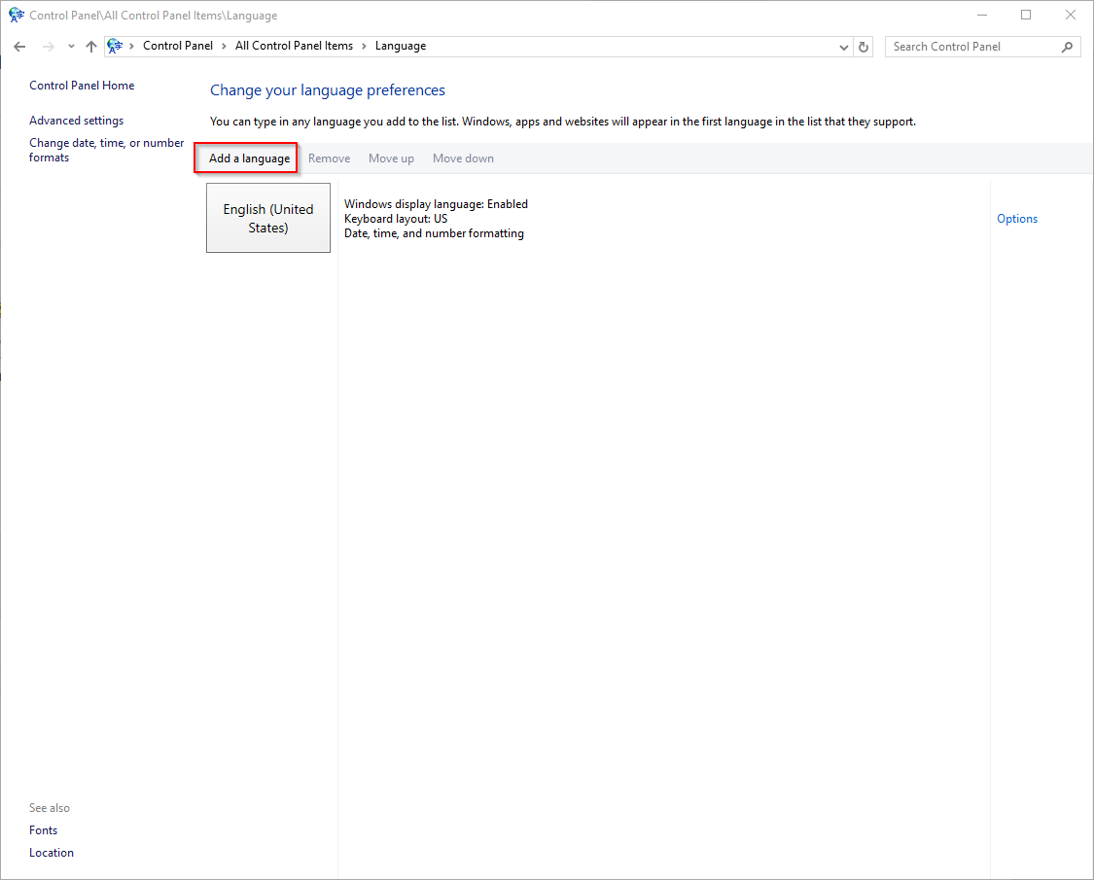
Task: Expand the chevron before Control Panel breadcrumb
Action: pyautogui.click(x=131, y=46)
